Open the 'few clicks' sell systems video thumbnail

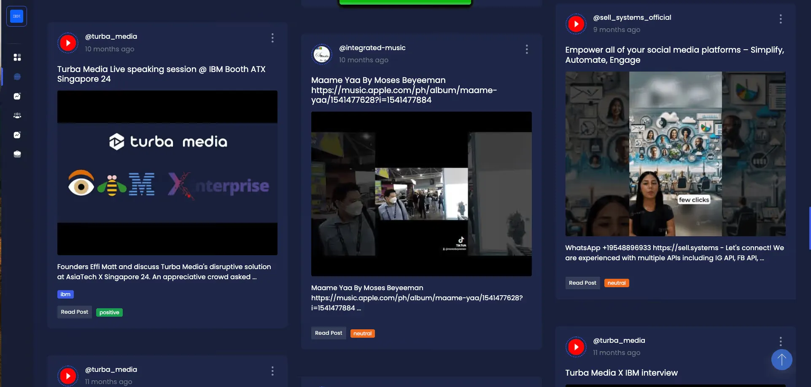point(675,154)
